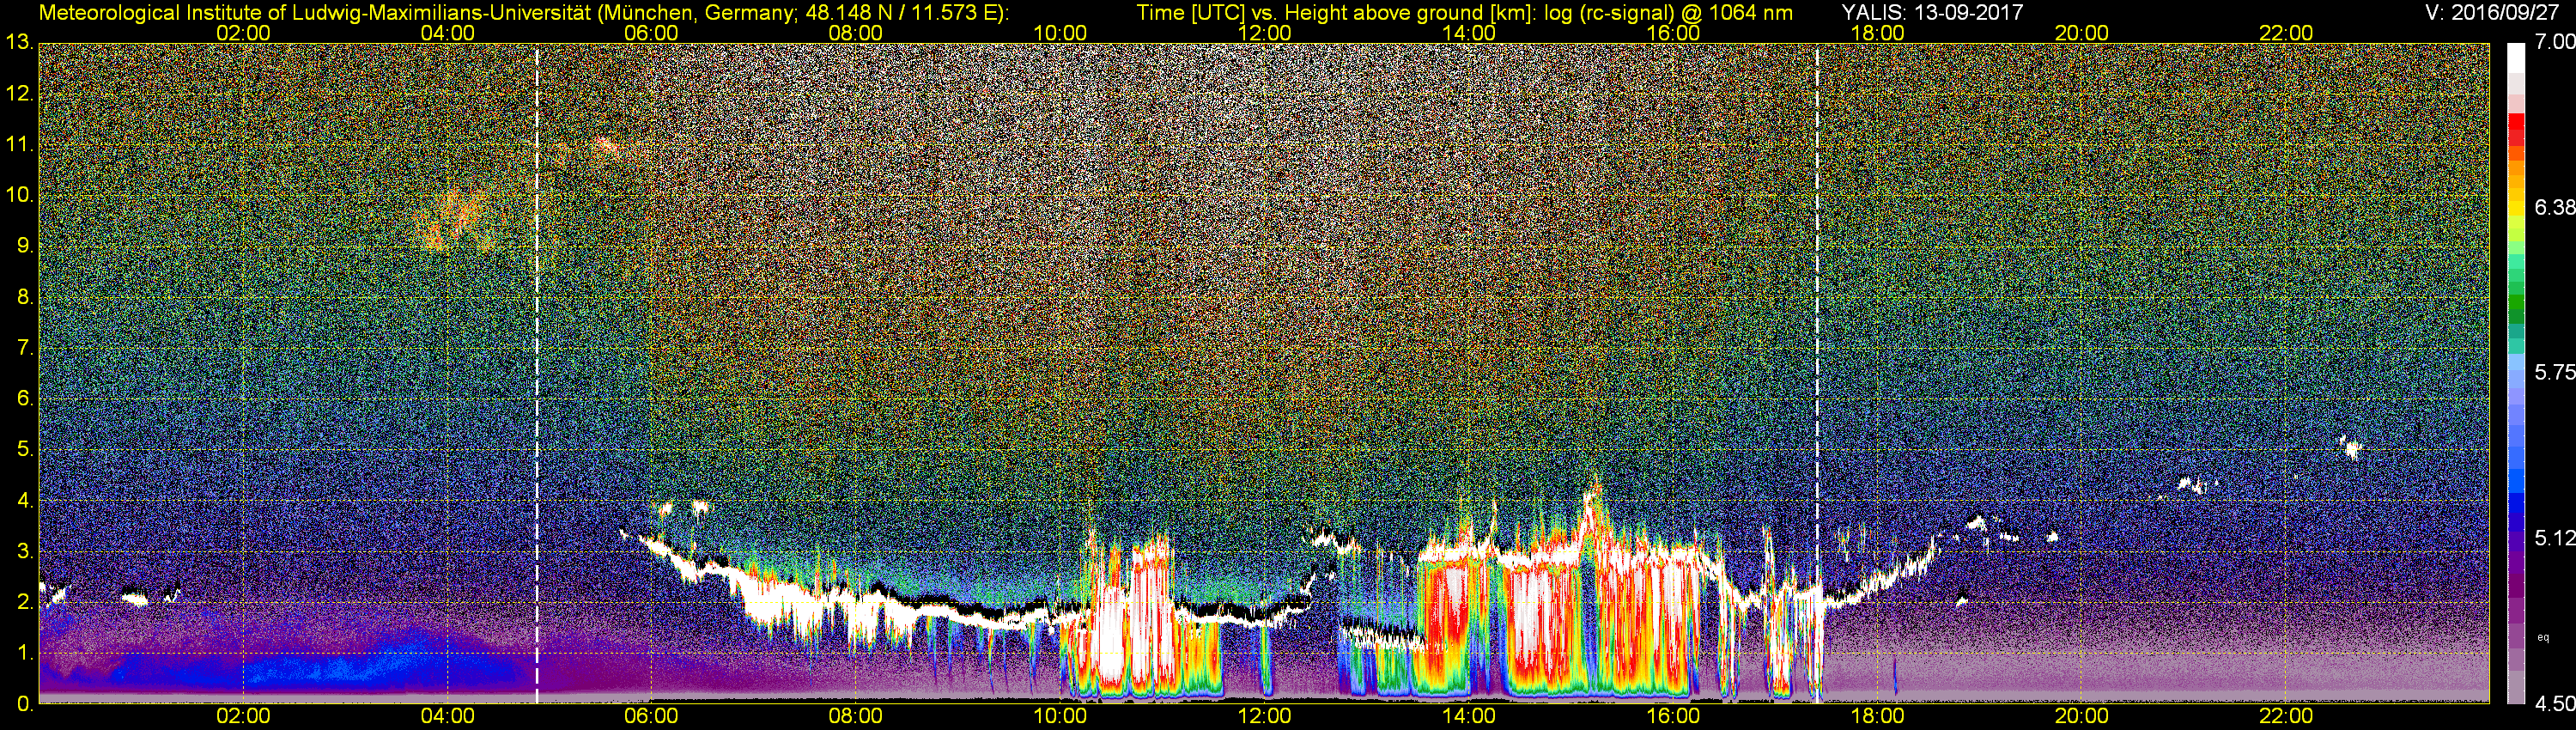
Task: Click the 04:00 label on the top time axis
Action: 447,33
